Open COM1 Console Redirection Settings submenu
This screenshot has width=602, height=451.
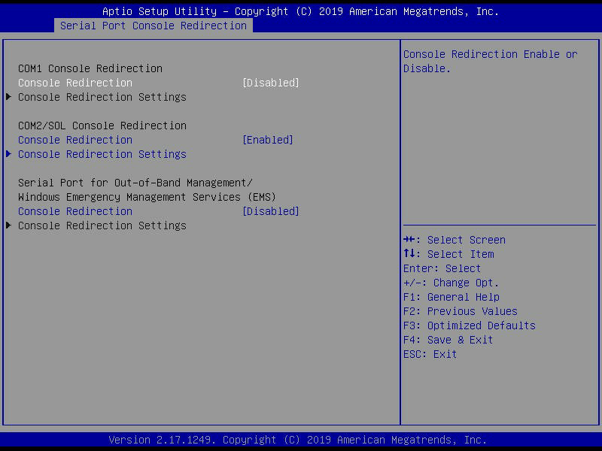coord(102,97)
